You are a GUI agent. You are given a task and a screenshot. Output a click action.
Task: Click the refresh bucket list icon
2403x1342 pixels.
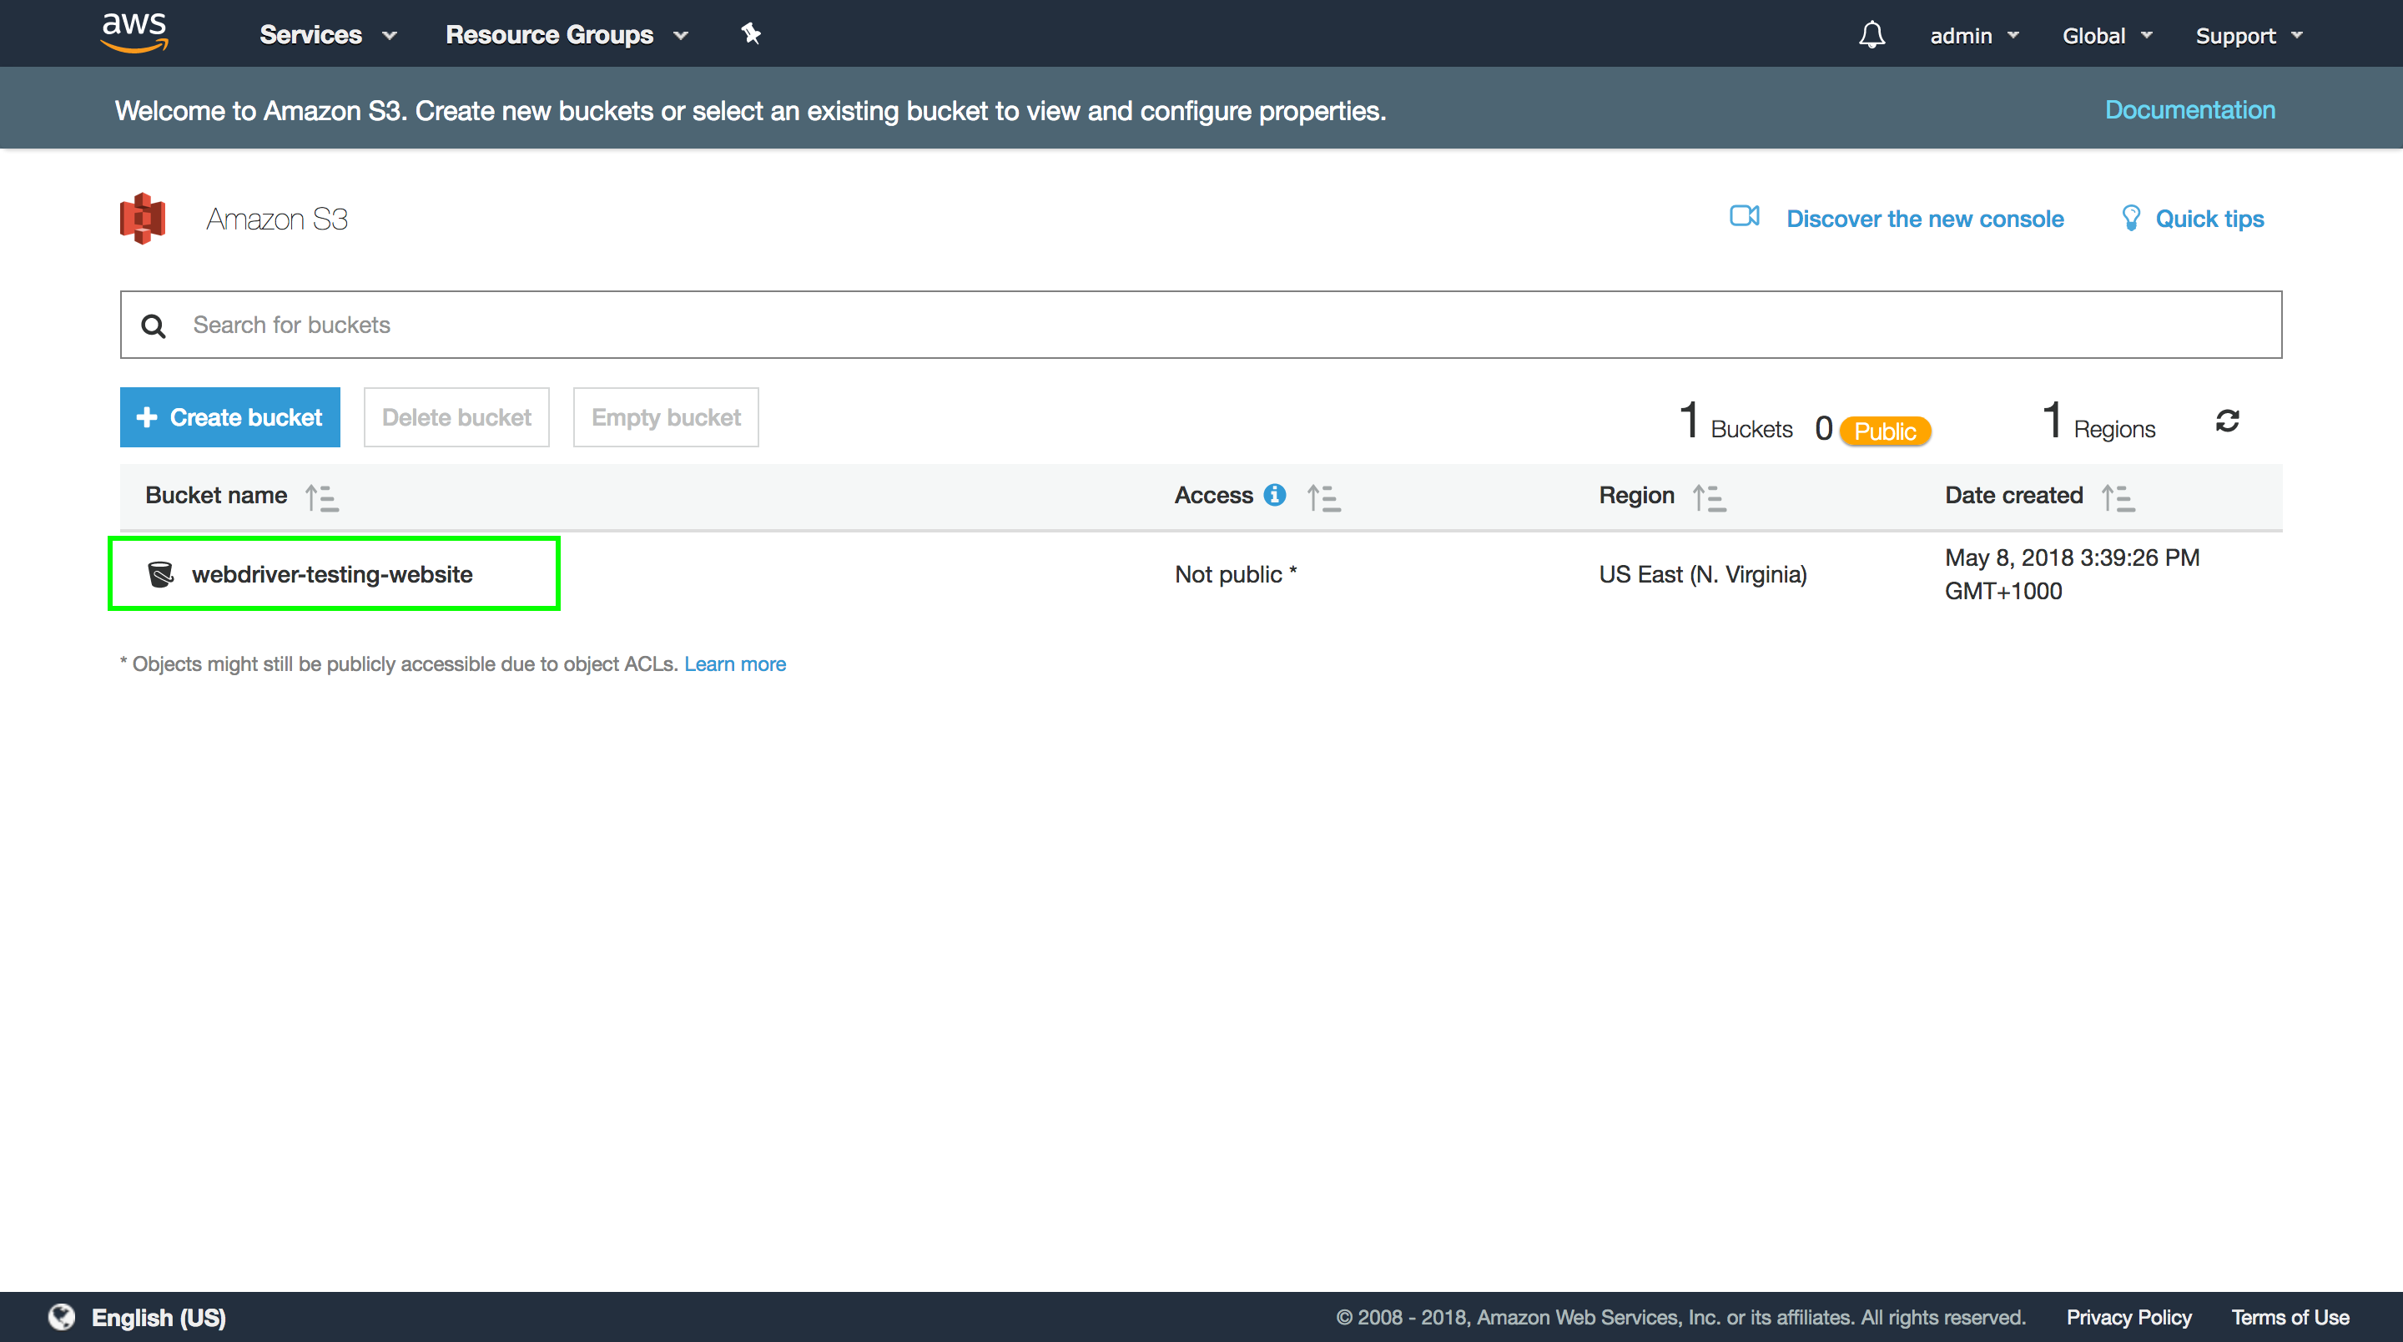(2227, 421)
